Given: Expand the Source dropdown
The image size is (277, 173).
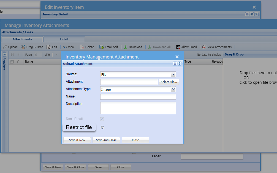Looking at the screenshot, I should [x=173, y=74].
